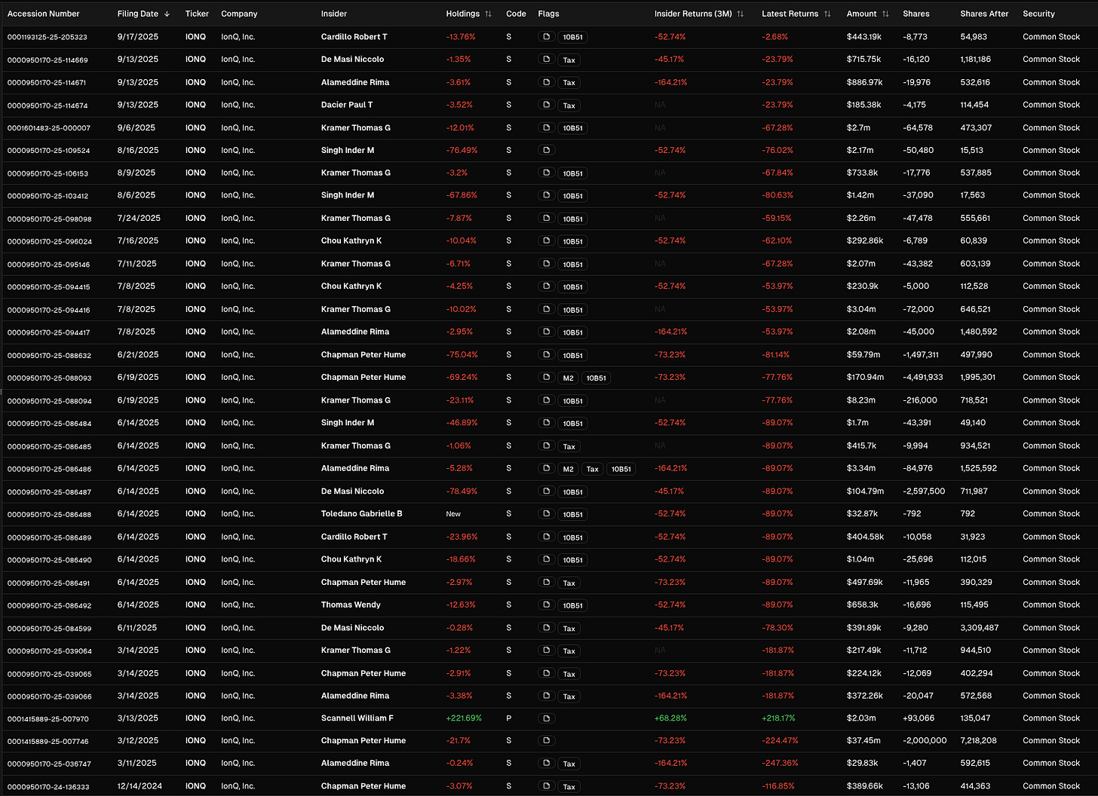Click the Accession Number column header

point(43,14)
